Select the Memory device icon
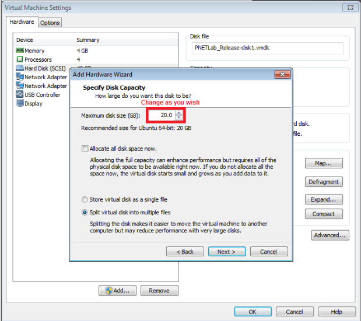The height and width of the screenshot is (321, 361). (x=20, y=51)
